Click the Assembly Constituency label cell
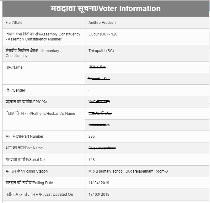The height and width of the screenshot is (203, 210). (x=44, y=37)
